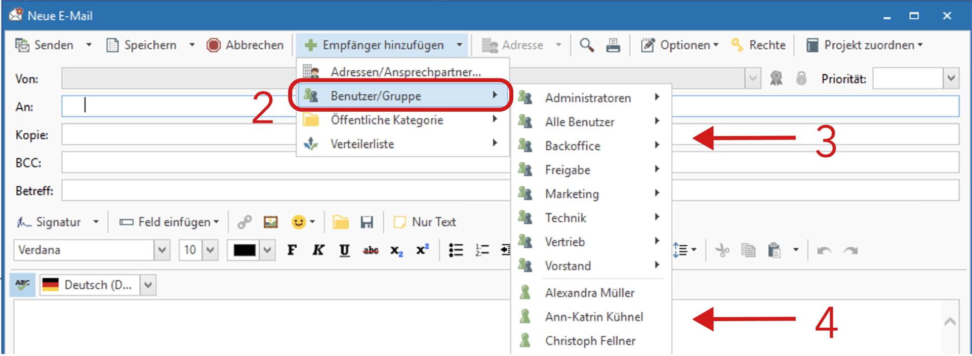Select user Alexandra Müller
This screenshot has height=356, width=972.
(591, 293)
